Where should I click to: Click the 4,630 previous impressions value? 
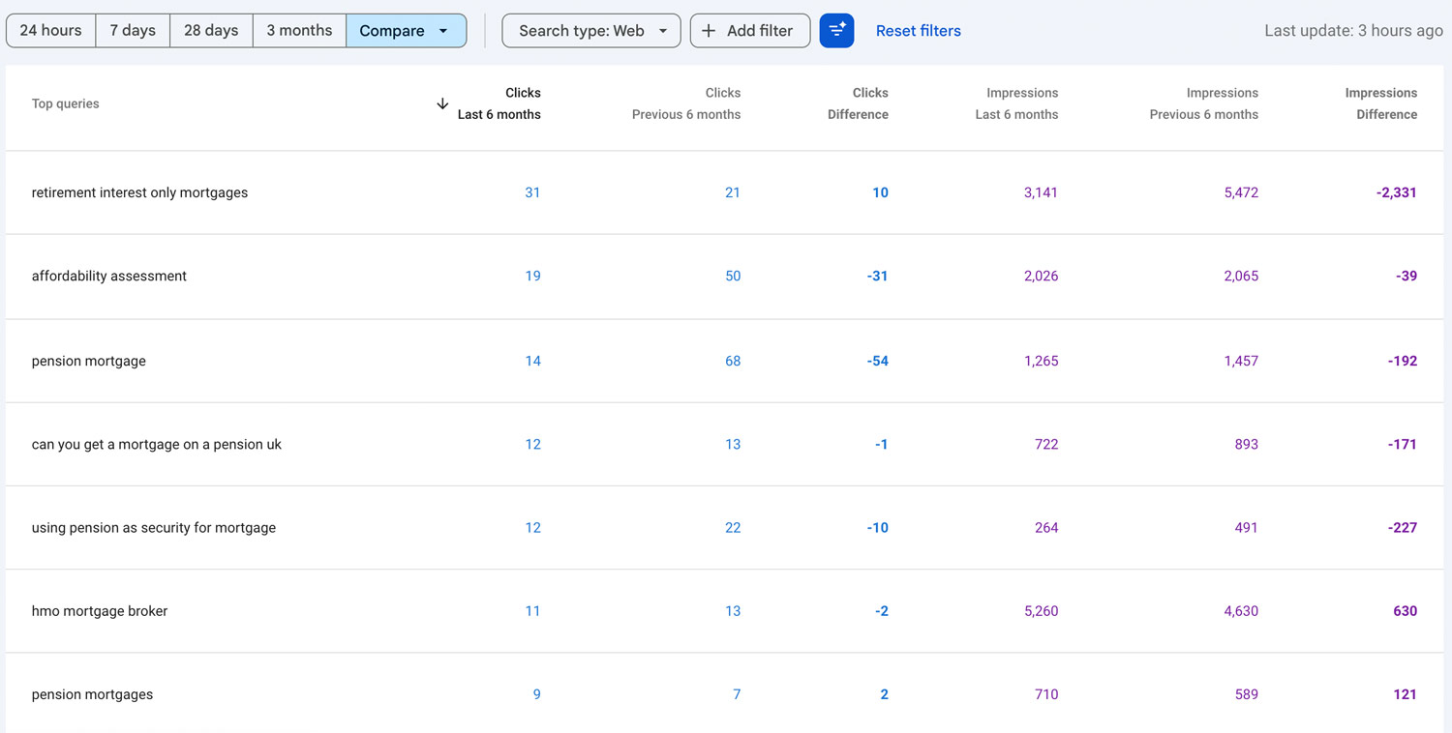coord(1241,610)
